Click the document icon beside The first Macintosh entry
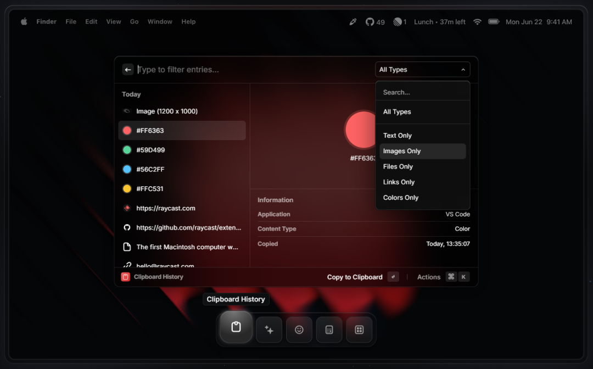 (x=127, y=247)
